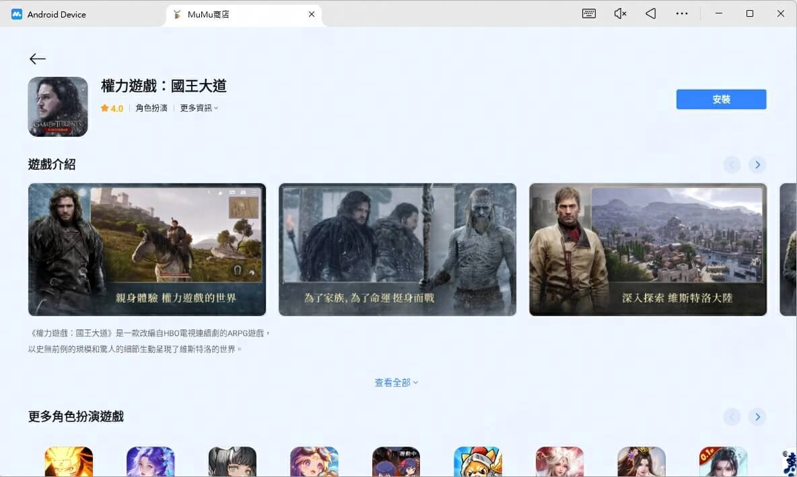Screen dimensions: 797x477
Task: Click the 遊戲介紹 section heading
Action: coord(52,164)
